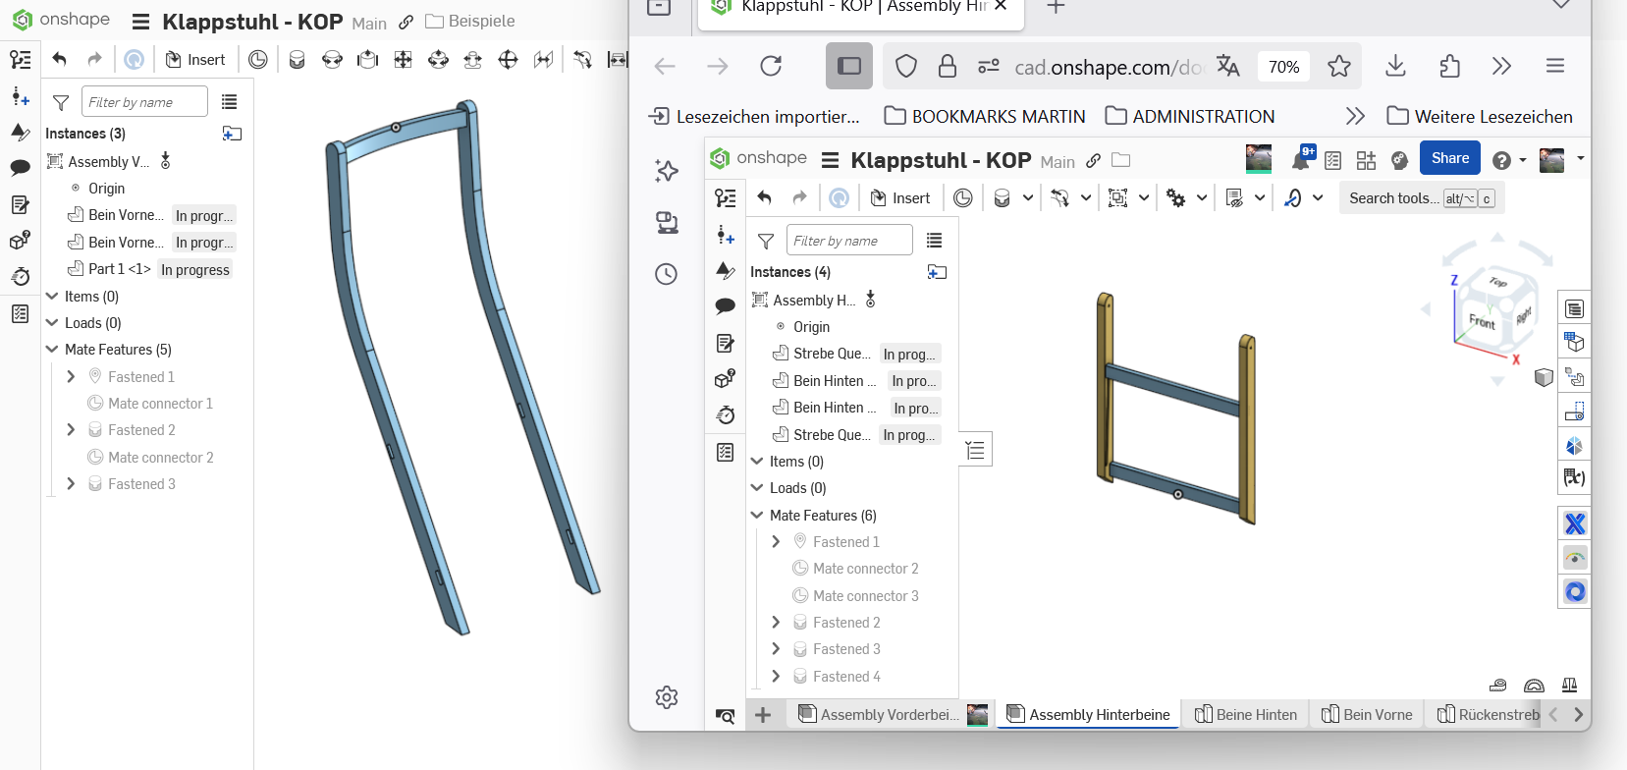Open the mate connector tool in left window

(258, 60)
